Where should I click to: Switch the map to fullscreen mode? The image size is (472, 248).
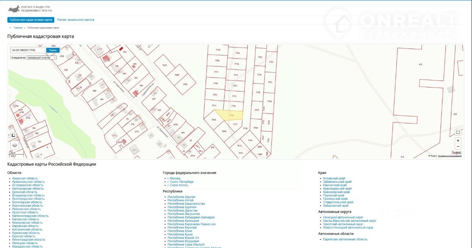click(x=458, y=132)
